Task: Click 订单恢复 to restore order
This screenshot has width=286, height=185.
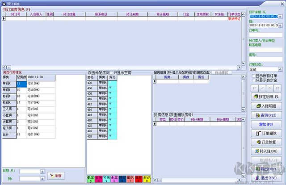Action: coord(267,142)
